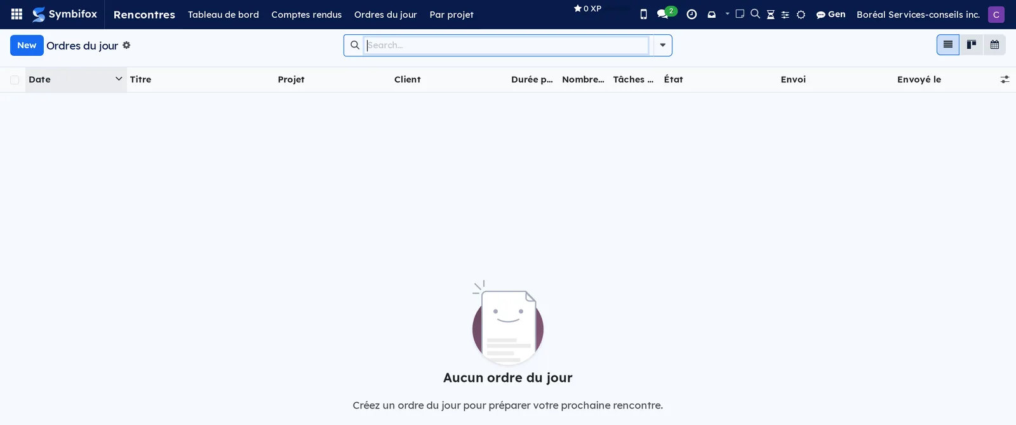Open the activities clock icon
The image size is (1016, 425).
[692, 14]
